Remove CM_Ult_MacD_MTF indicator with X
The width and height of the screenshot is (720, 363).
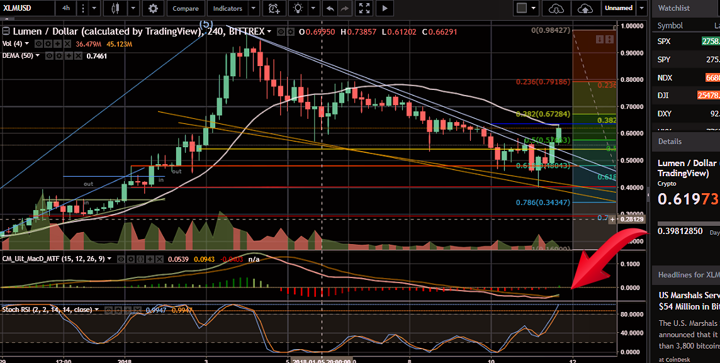pos(159,259)
